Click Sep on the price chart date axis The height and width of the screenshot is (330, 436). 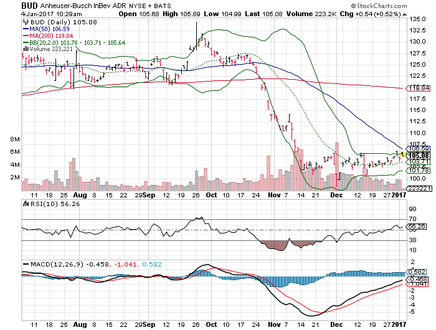coord(149,195)
